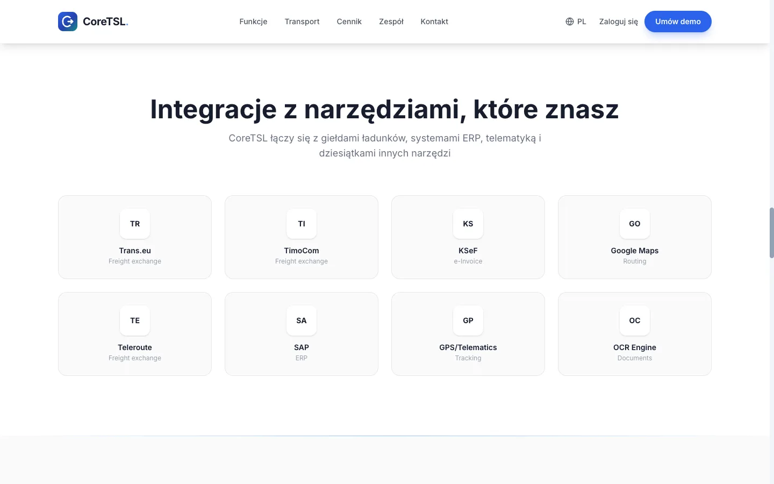Select the Trans.eu card title

[x=135, y=251]
